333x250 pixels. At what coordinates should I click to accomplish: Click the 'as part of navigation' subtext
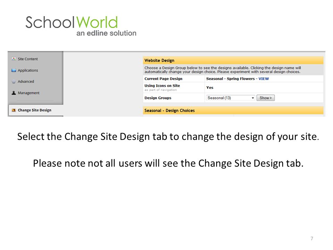click(161, 90)
